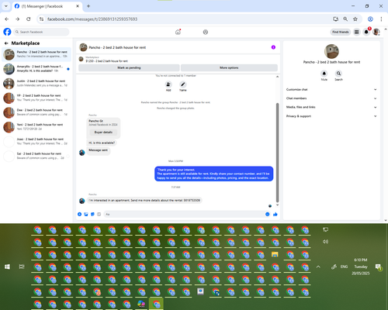Image resolution: width=388 pixels, height=310 pixels.
Task: Expand the Customize chat section
Action: point(331,89)
